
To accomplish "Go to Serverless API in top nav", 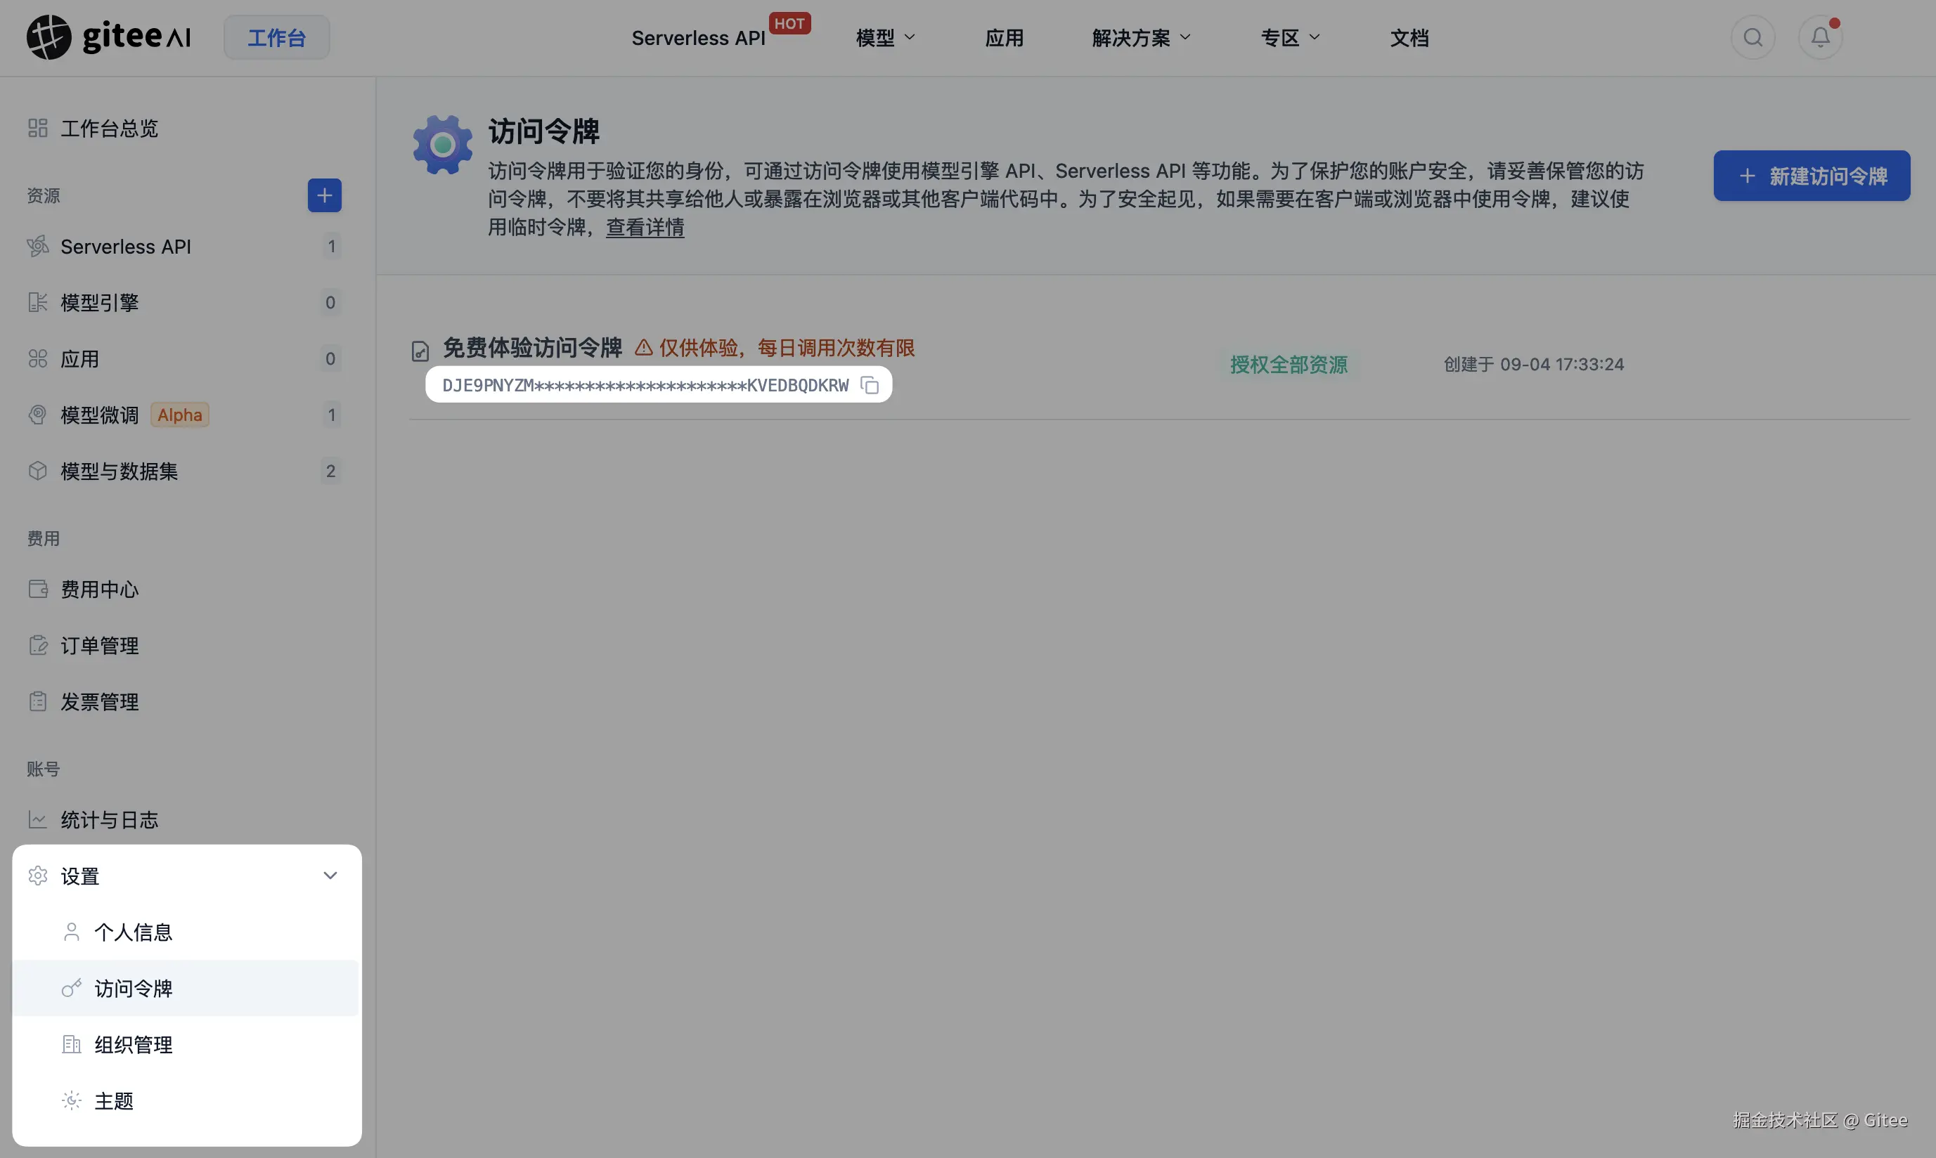I will pos(697,37).
